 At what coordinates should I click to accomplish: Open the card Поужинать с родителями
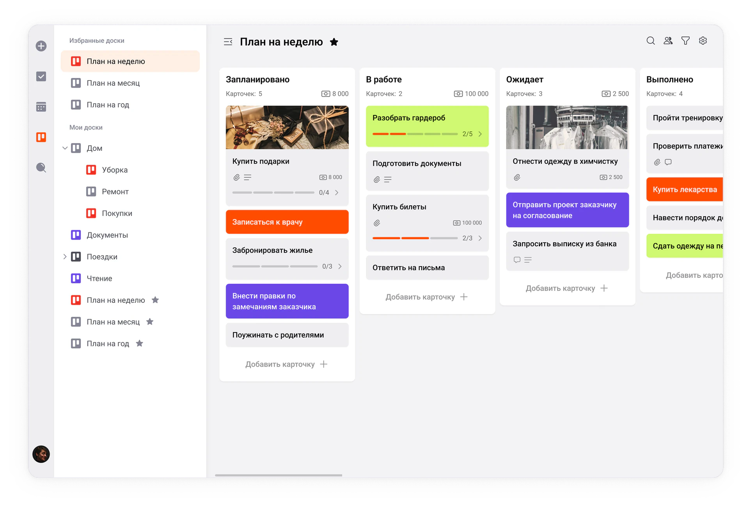point(287,335)
